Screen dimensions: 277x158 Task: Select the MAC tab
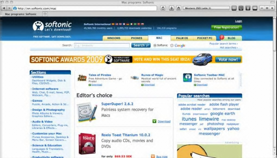[x=159, y=38]
